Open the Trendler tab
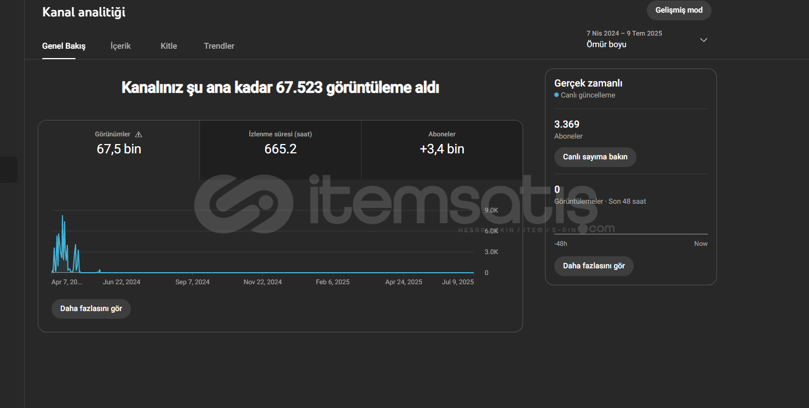The height and width of the screenshot is (408, 809). [219, 46]
